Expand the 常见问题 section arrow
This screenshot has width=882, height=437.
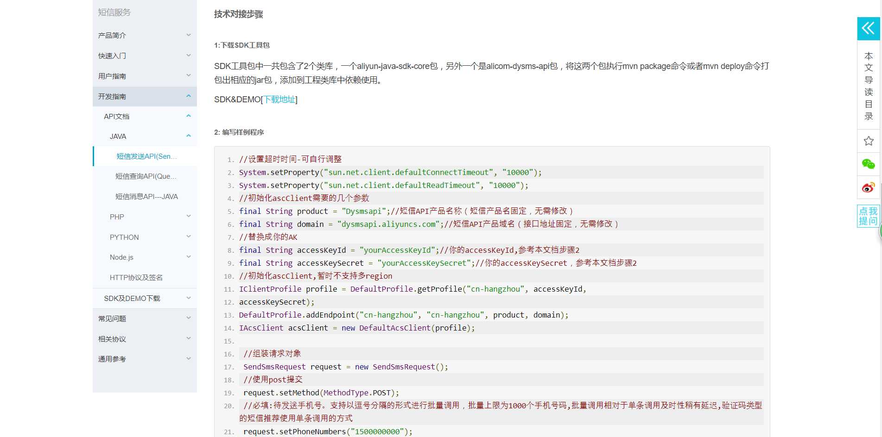189,318
